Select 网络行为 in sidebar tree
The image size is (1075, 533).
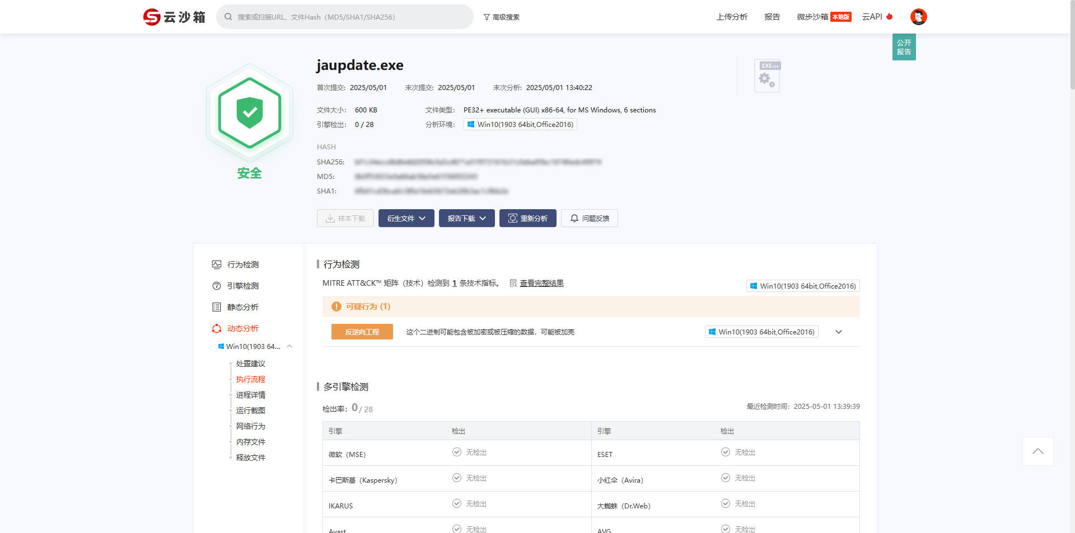pos(251,426)
